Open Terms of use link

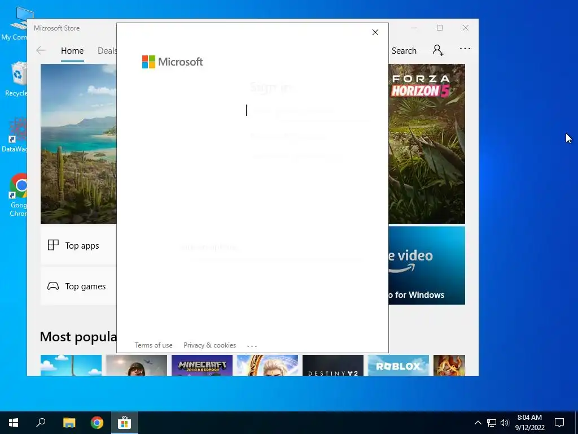[x=154, y=345]
